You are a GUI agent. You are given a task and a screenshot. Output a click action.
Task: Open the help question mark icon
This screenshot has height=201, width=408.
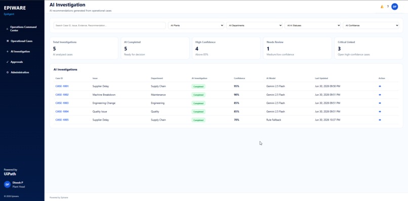(388, 7)
